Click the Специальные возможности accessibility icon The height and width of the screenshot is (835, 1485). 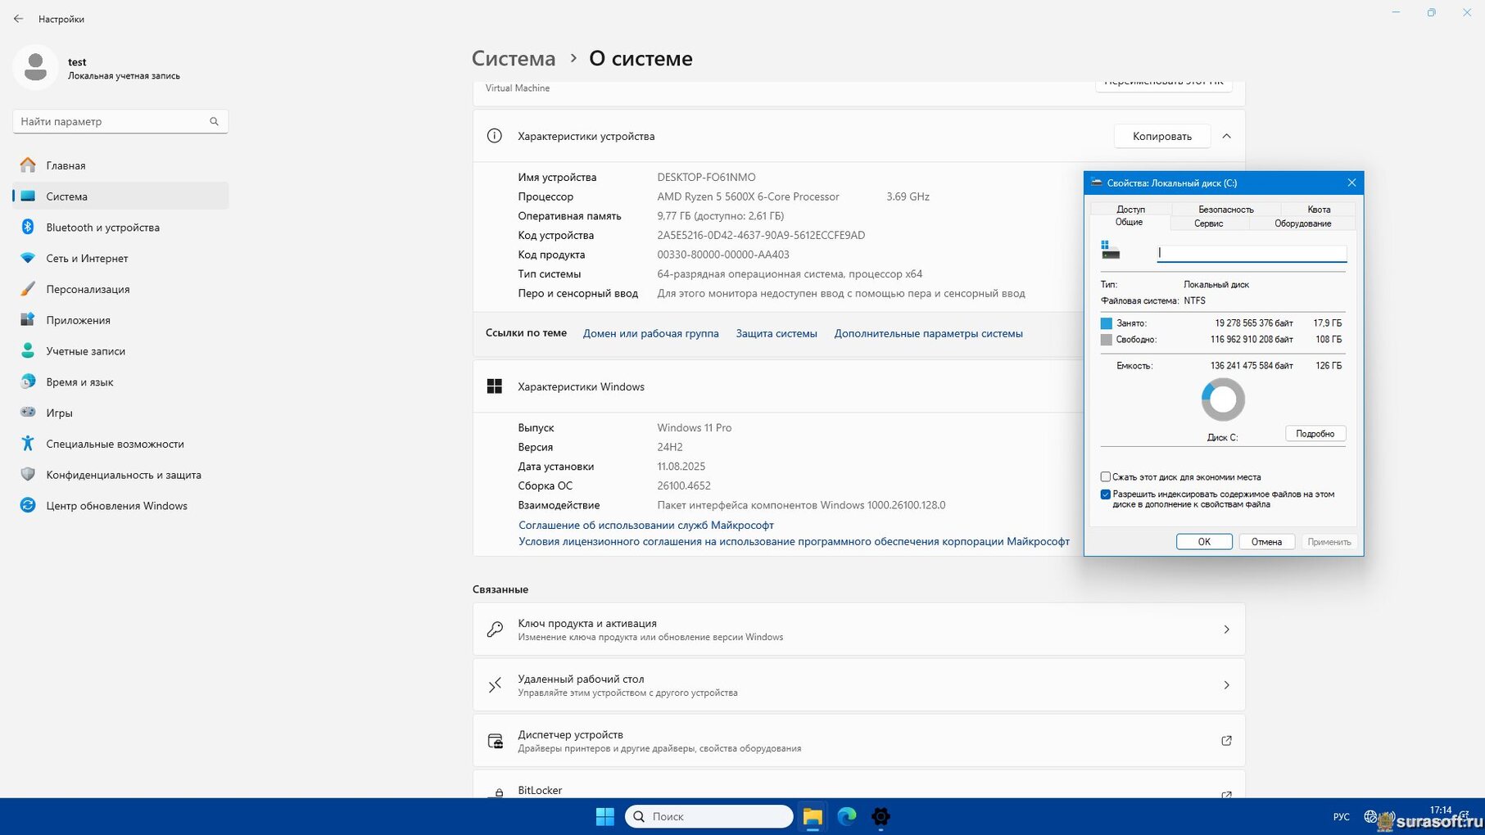click(28, 444)
